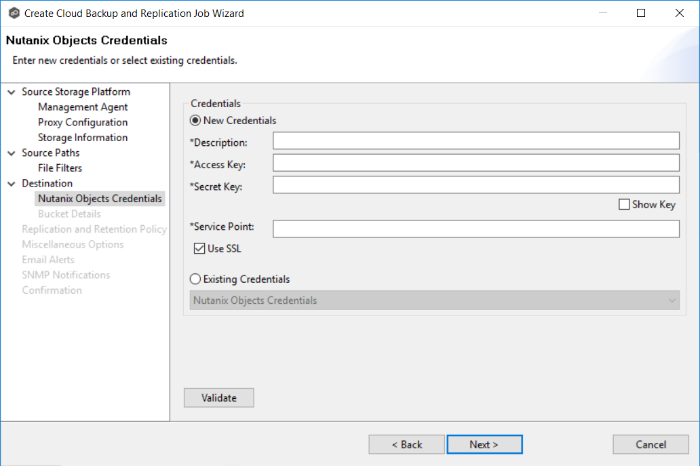Select Source Storage Platform tree label
This screenshot has width=700, height=466.
point(76,92)
